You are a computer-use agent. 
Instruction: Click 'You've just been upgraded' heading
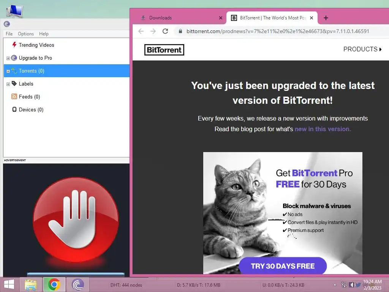pyautogui.click(x=283, y=93)
